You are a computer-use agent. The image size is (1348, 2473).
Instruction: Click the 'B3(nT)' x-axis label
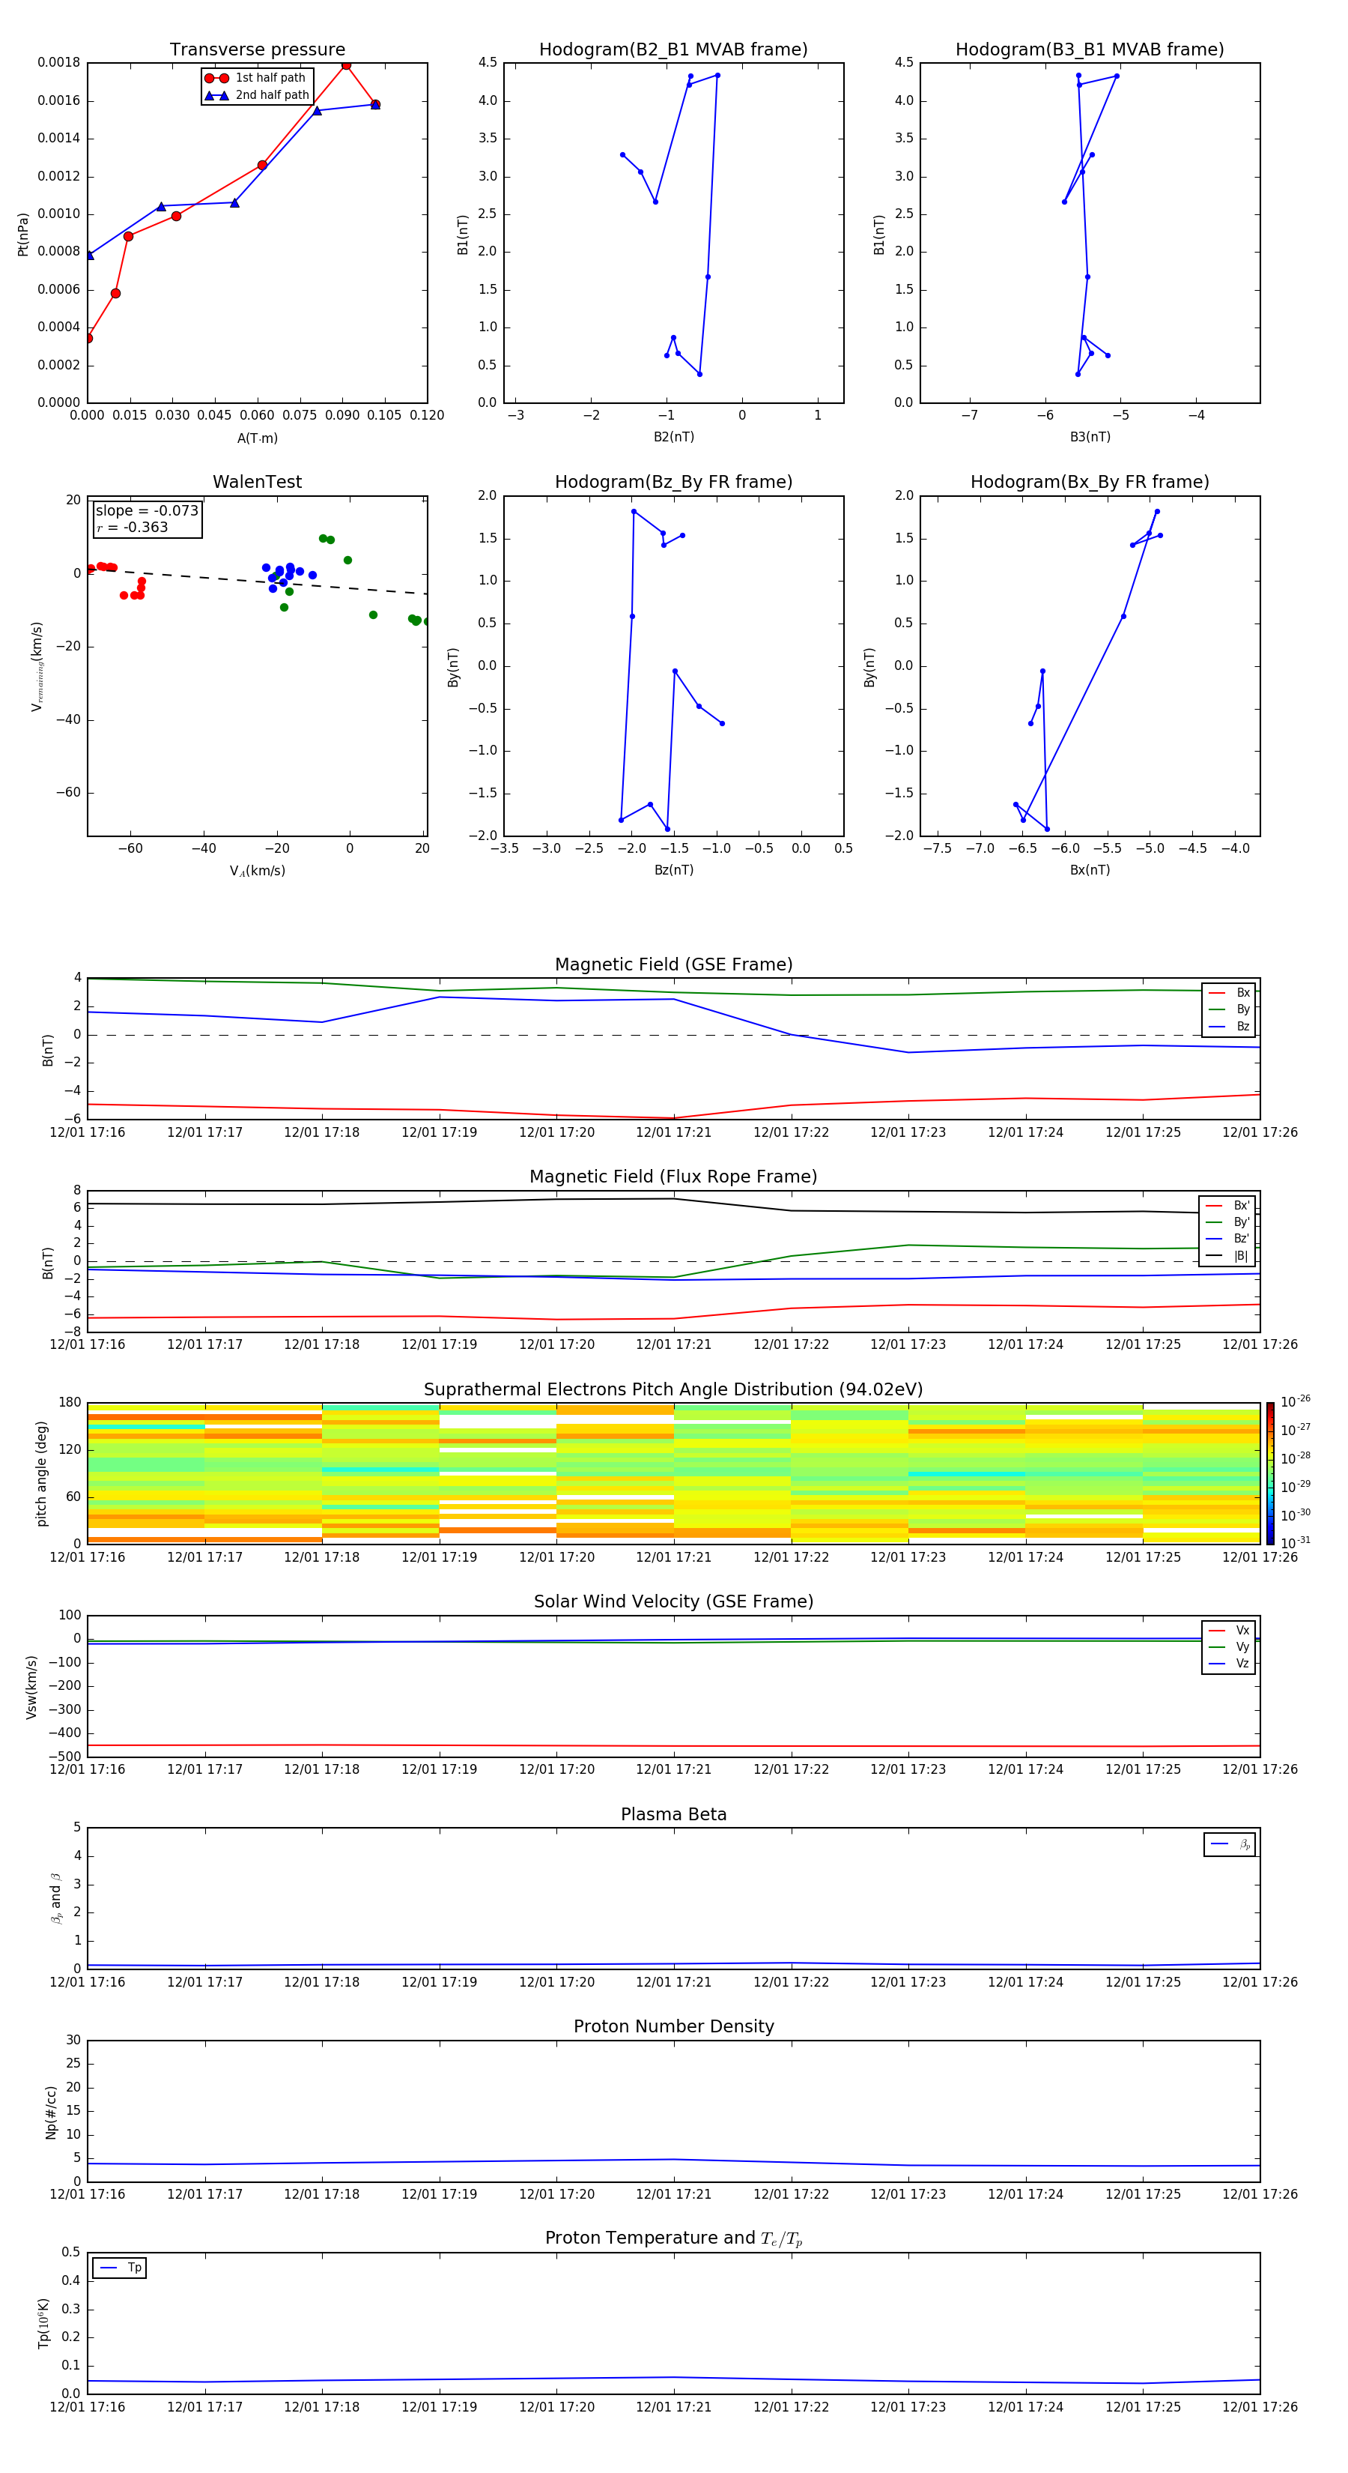pyautogui.click(x=1090, y=437)
